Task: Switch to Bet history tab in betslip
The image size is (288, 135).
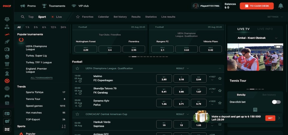Action: [269, 95]
